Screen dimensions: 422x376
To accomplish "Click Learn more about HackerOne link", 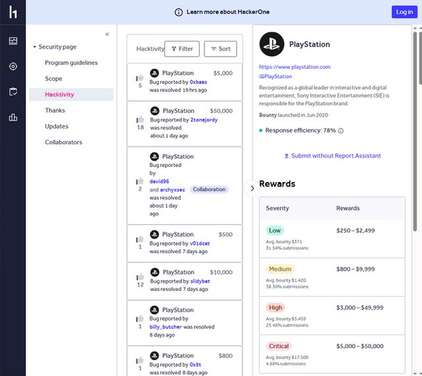I will [228, 12].
